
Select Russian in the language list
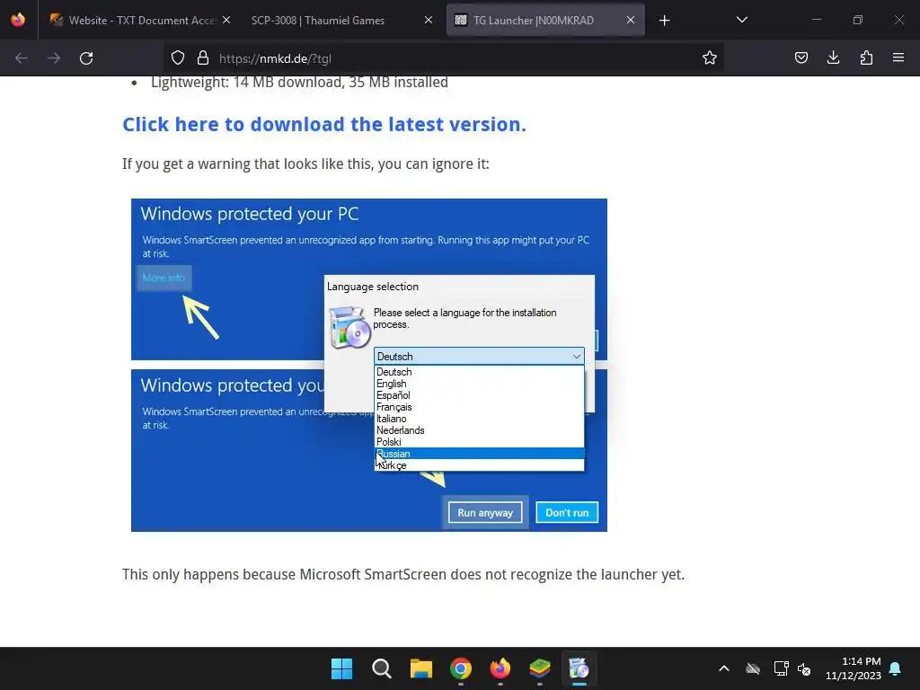click(479, 454)
